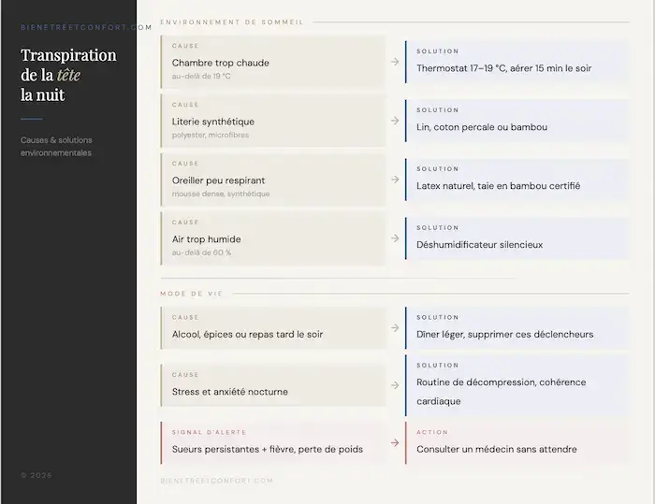Click the arrow beside Literie synthétique cause
The image size is (655, 504).
395,121
